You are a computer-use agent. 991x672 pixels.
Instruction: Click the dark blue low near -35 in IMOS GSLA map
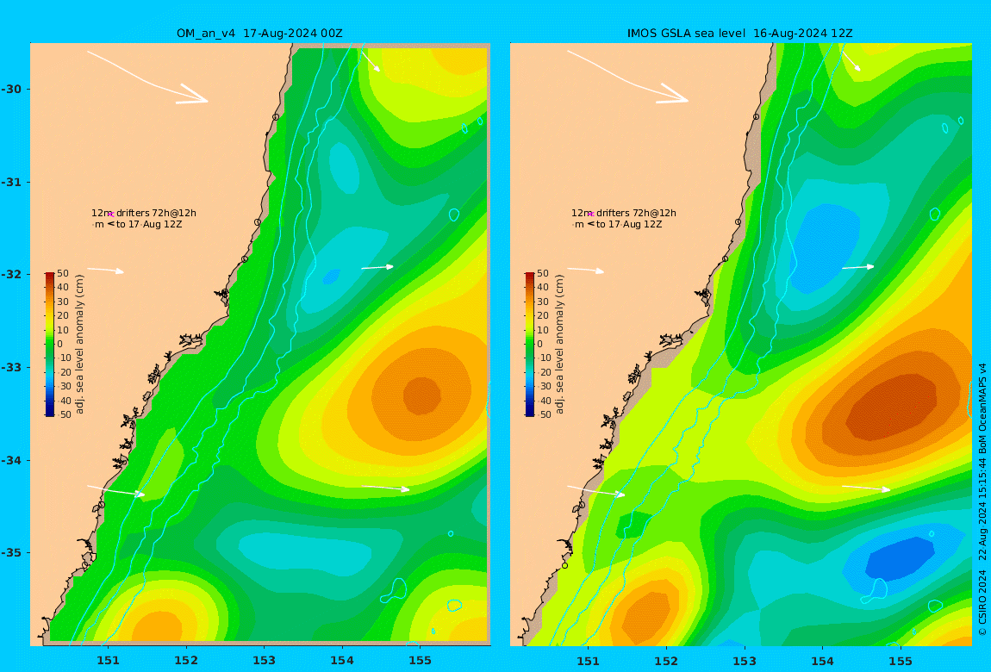(x=900, y=558)
